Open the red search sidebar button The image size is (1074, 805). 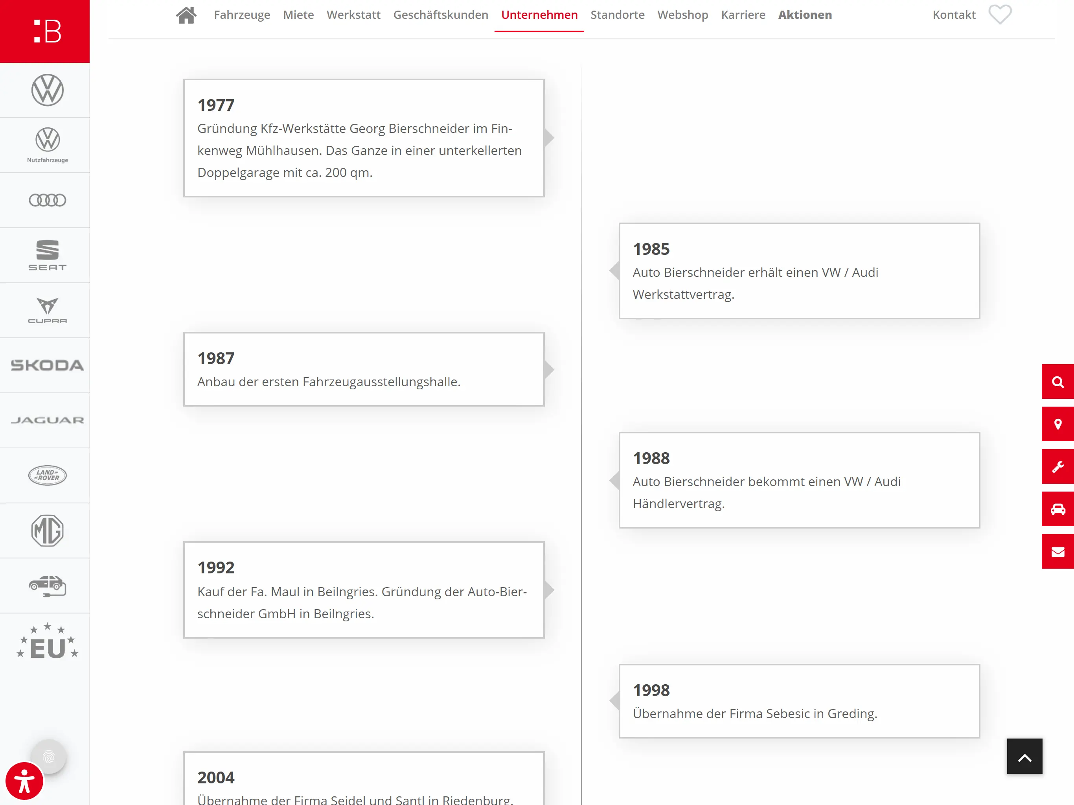tap(1057, 382)
